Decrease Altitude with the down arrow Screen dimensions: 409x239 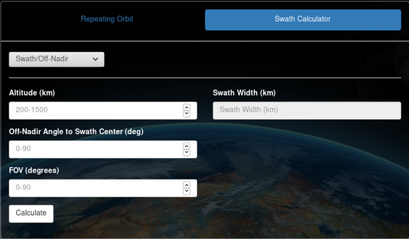pyautogui.click(x=186, y=114)
